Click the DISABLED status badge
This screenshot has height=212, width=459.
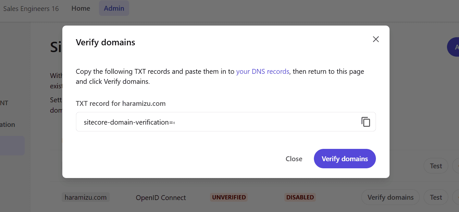click(300, 197)
